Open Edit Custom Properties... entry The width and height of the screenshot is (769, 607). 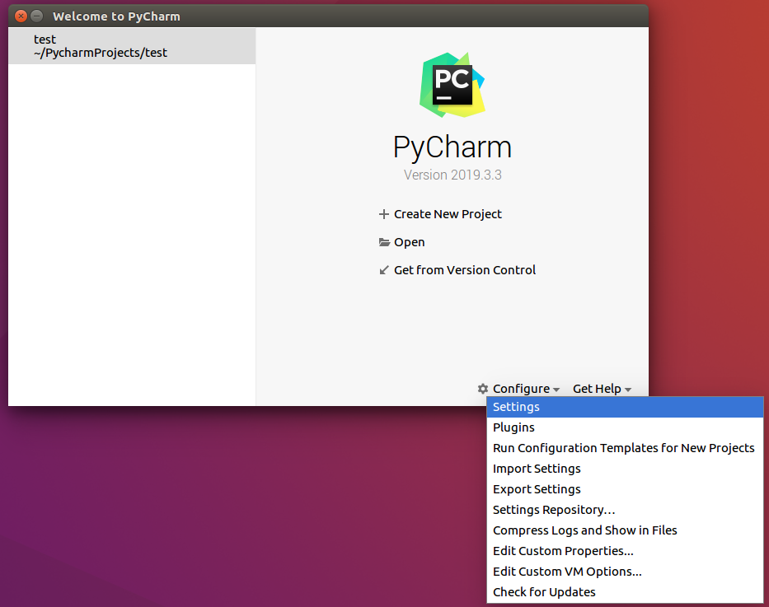coord(625,551)
